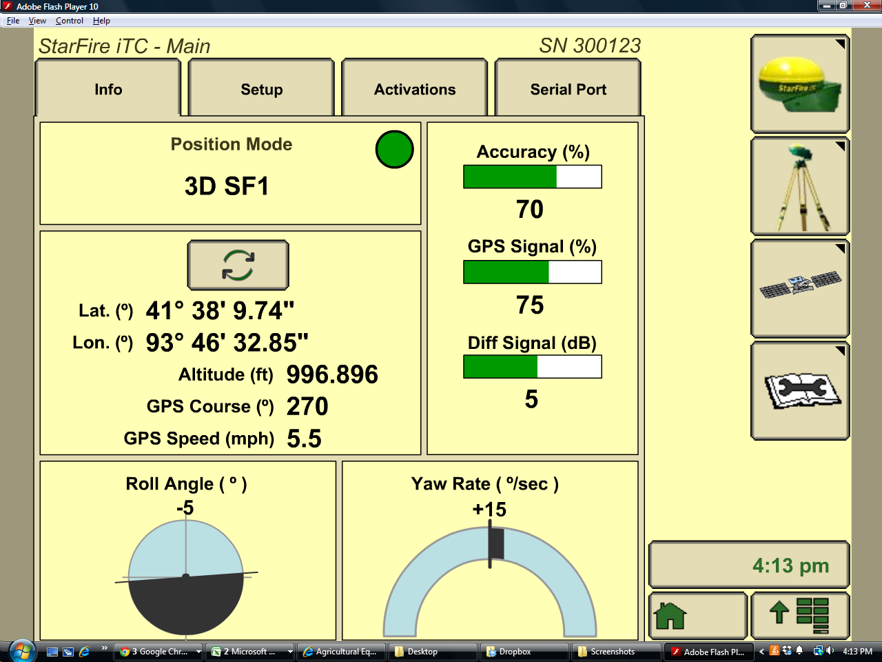
Task: Click the GPS Speed value 5.5
Action: pyautogui.click(x=304, y=439)
